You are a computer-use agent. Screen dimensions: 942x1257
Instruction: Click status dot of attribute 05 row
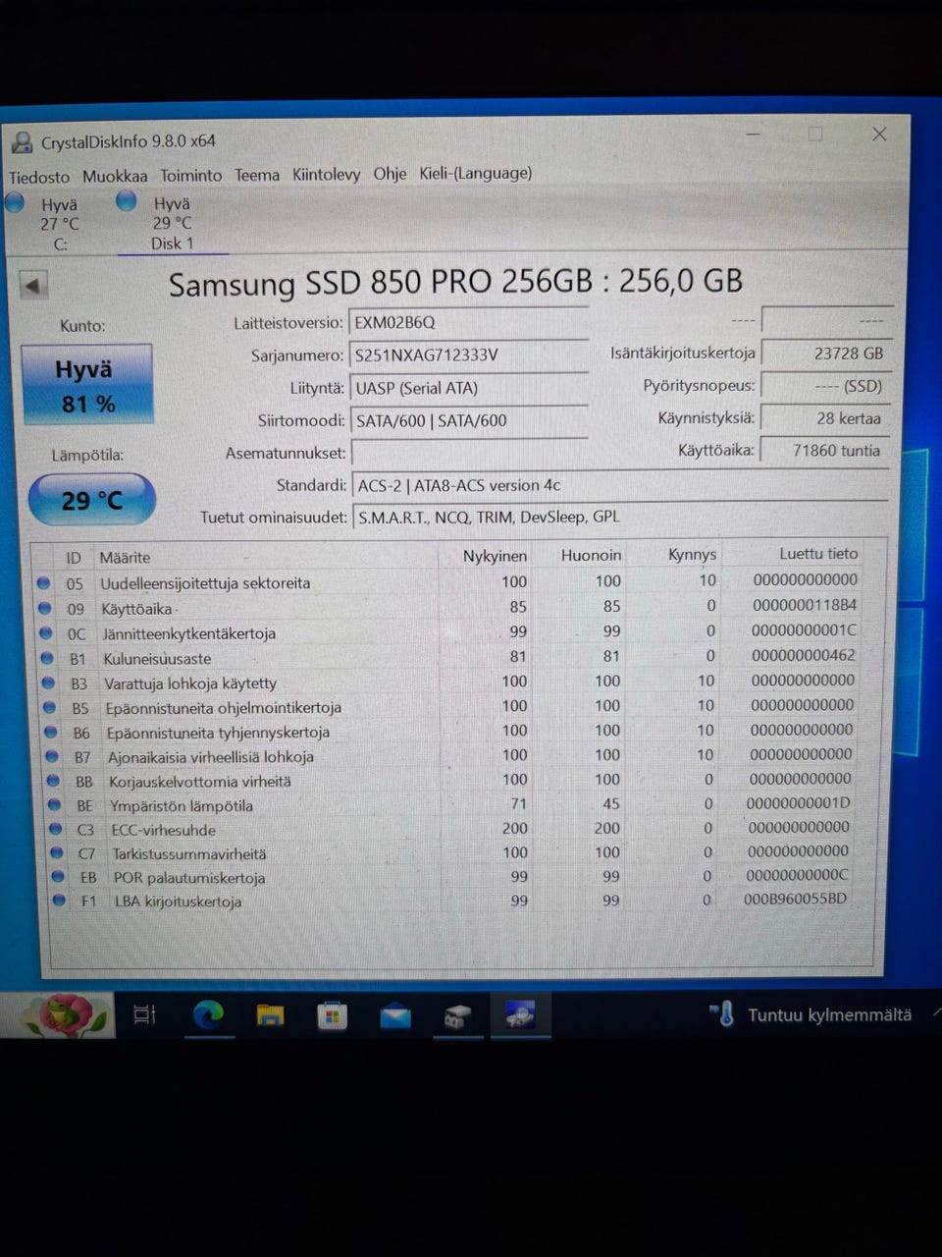tap(43, 582)
